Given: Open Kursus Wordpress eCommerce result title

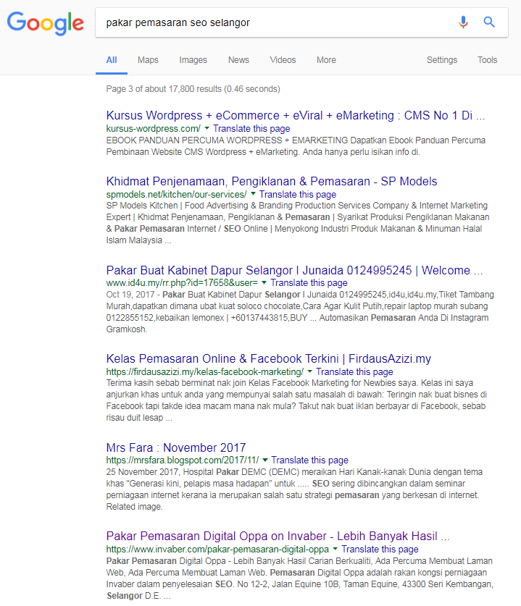Looking at the screenshot, I should pos(296,115).
